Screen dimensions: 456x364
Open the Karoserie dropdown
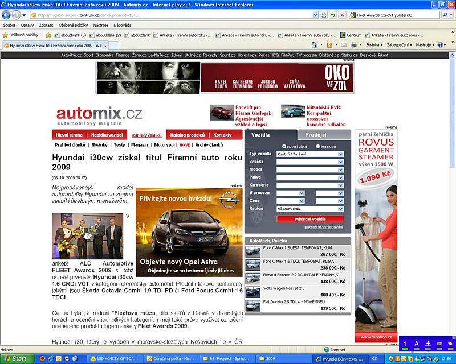click(x=310, y=185)
